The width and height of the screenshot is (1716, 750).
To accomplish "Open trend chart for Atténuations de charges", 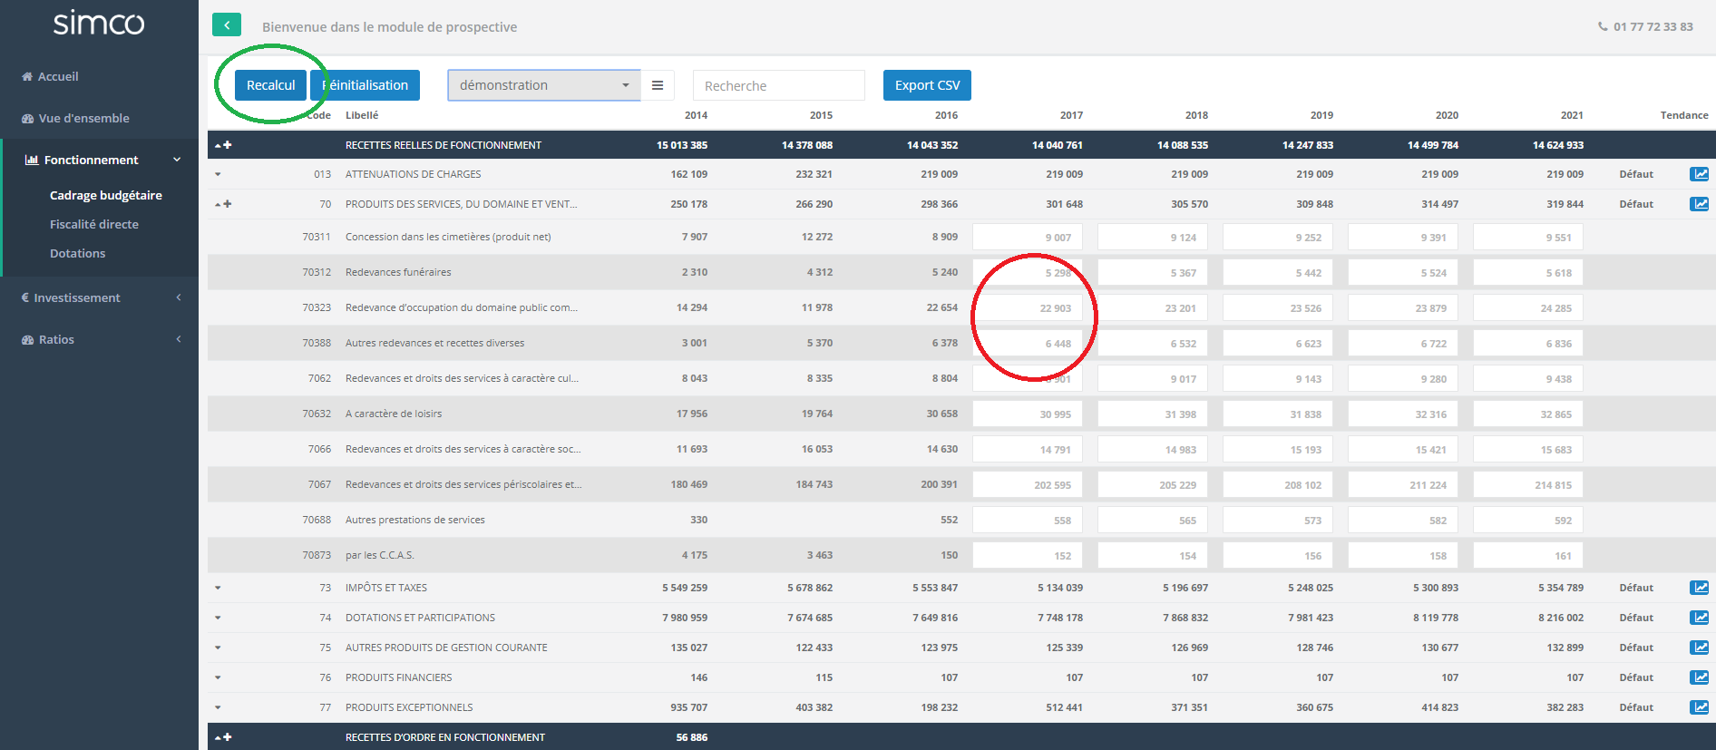I will tap(1699, 174).
